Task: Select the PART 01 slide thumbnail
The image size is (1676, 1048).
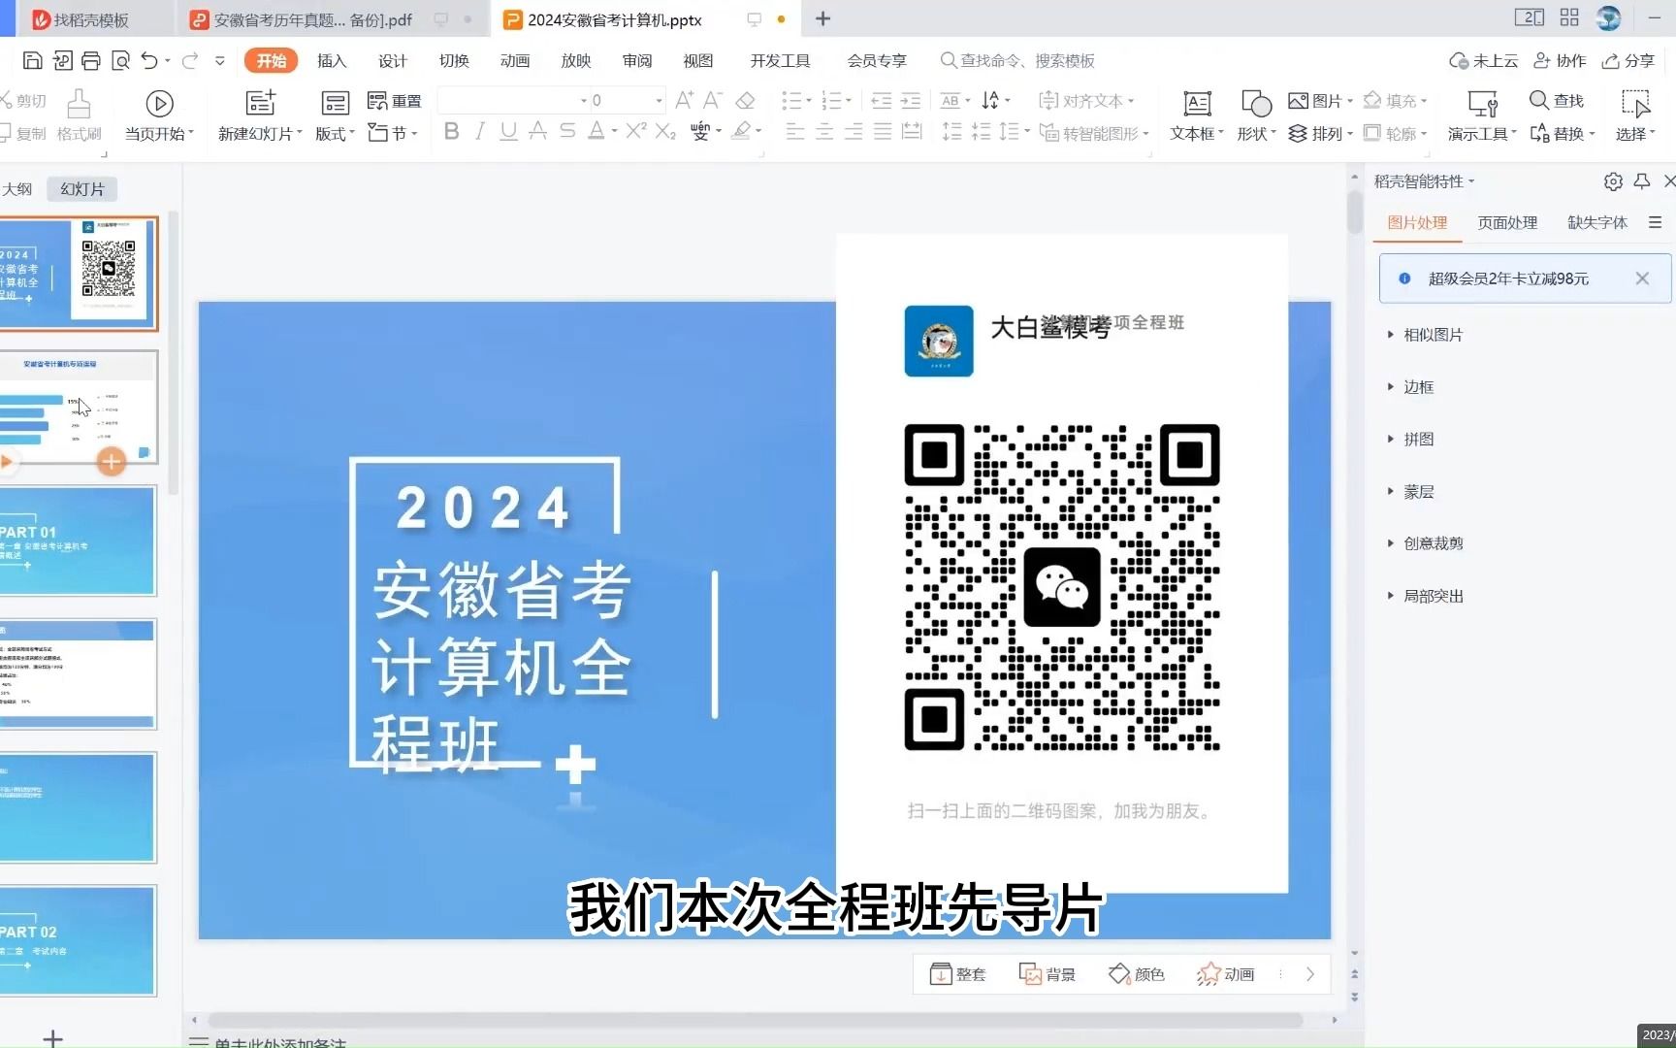Action: pos(78,540)
